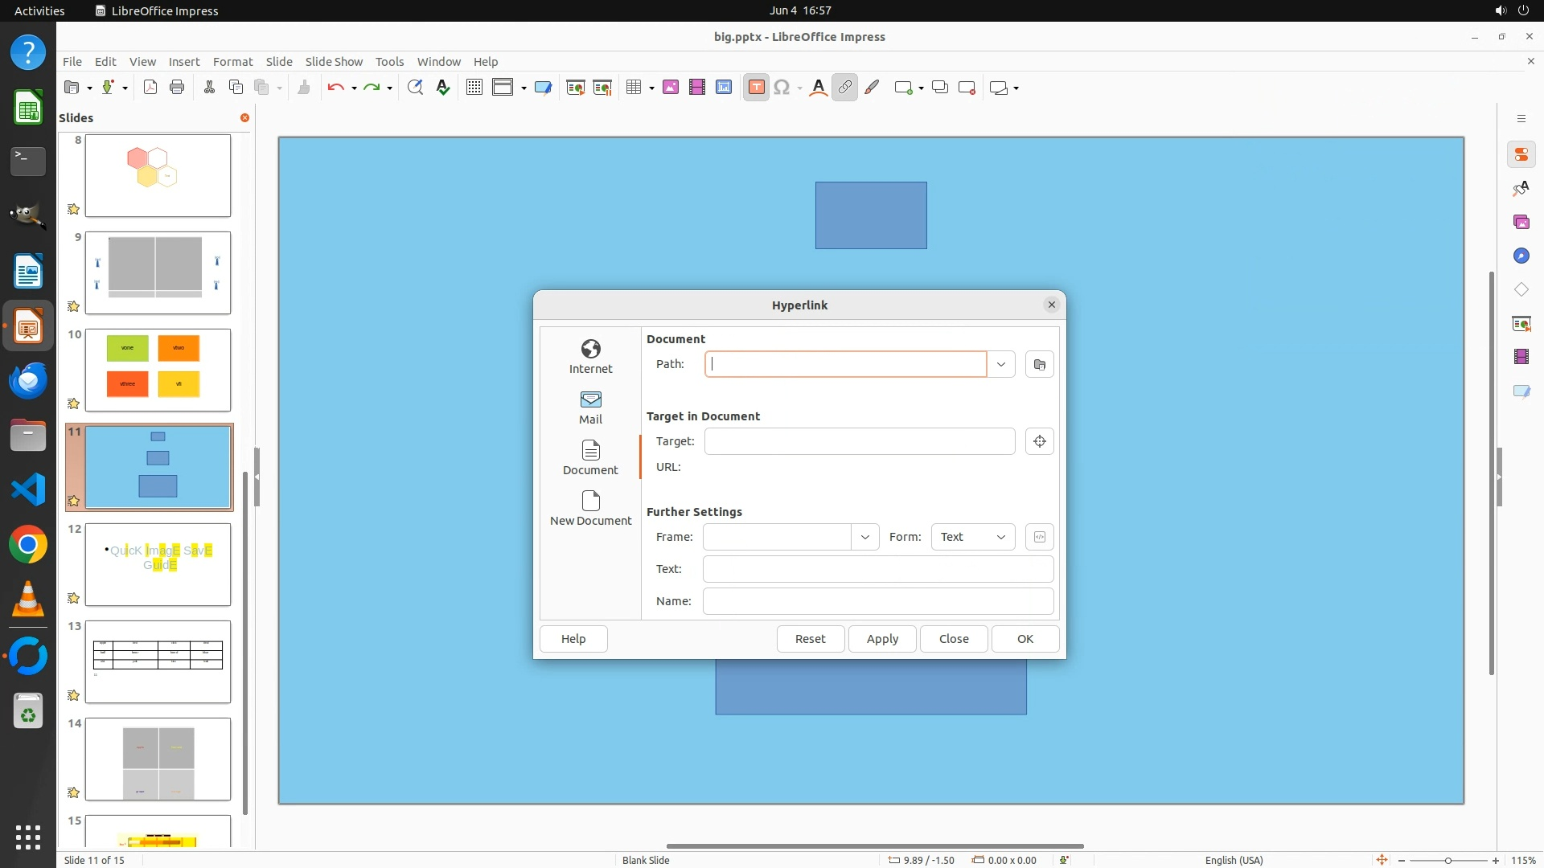
Task: Click the Apply button in Hyperlink dialog
Action: [x=881, y=639]
